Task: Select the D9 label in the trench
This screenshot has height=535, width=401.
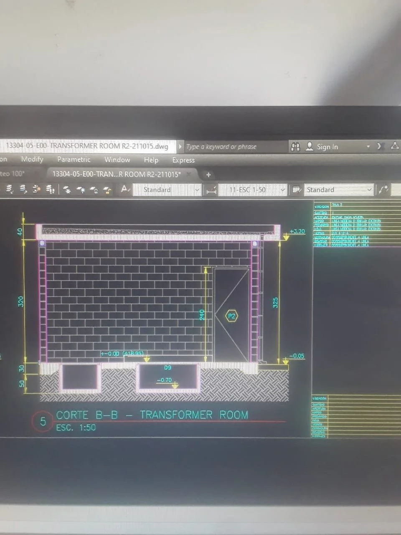Action: click(x=168, y=368)
